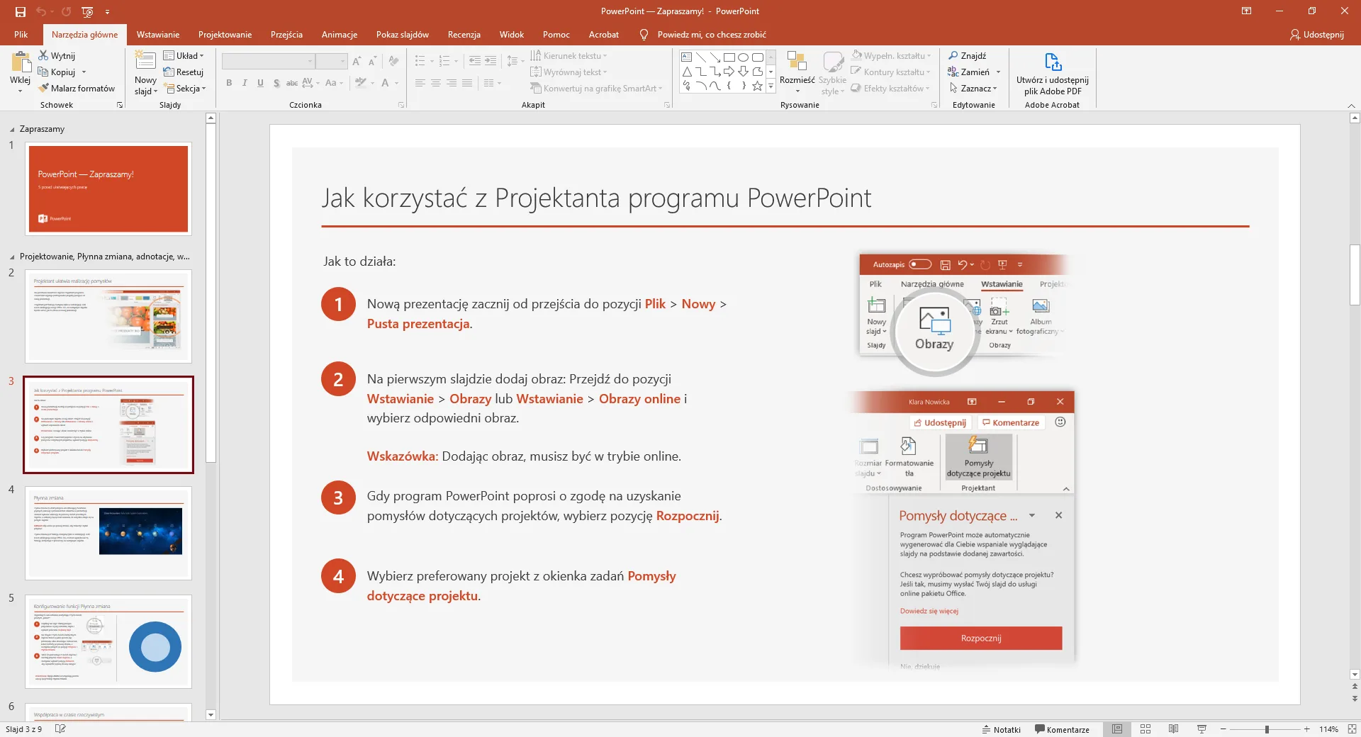Toggle text shadow formatting
This screenshot has height=737, width=1361.
pos(276,83)
